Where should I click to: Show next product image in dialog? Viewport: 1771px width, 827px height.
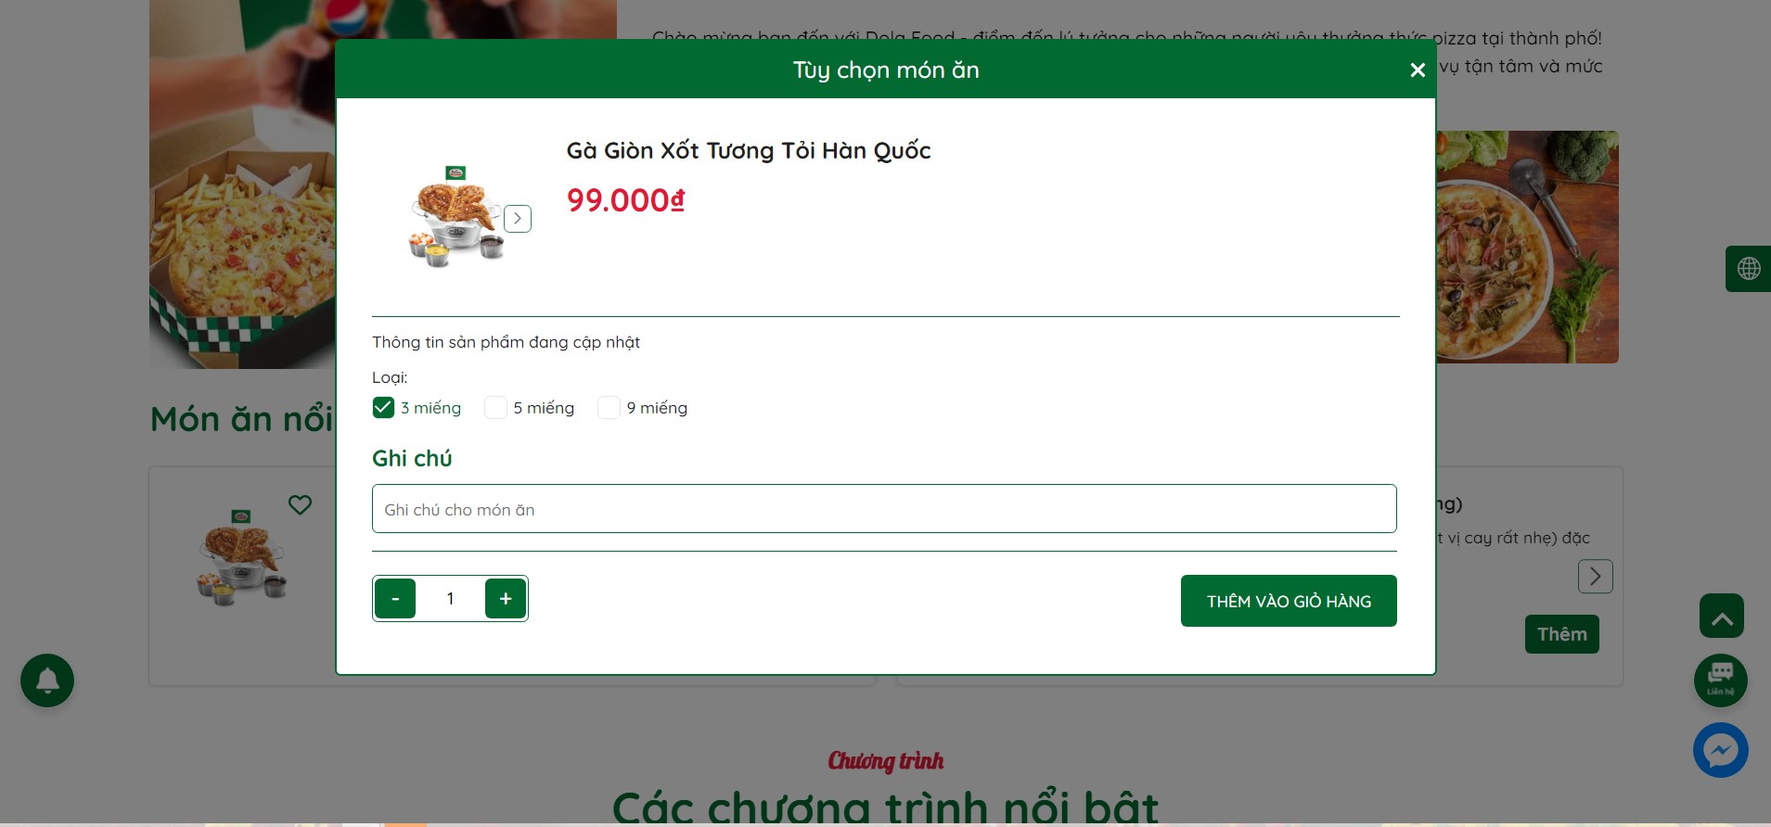pyautogui.click(x=518, y=219)
